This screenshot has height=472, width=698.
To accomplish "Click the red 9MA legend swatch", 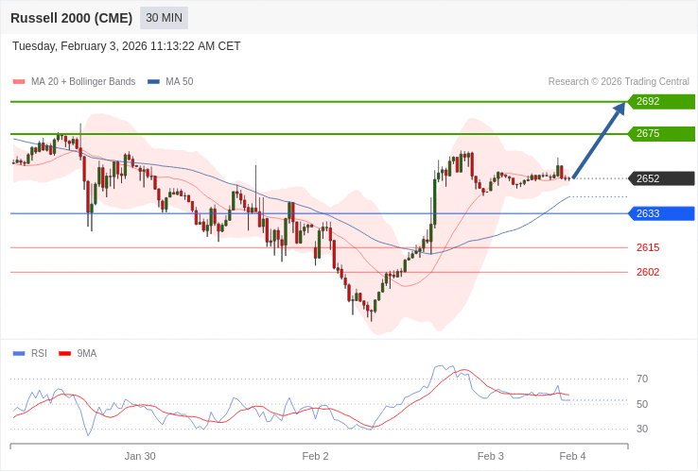I will point(64,354).
